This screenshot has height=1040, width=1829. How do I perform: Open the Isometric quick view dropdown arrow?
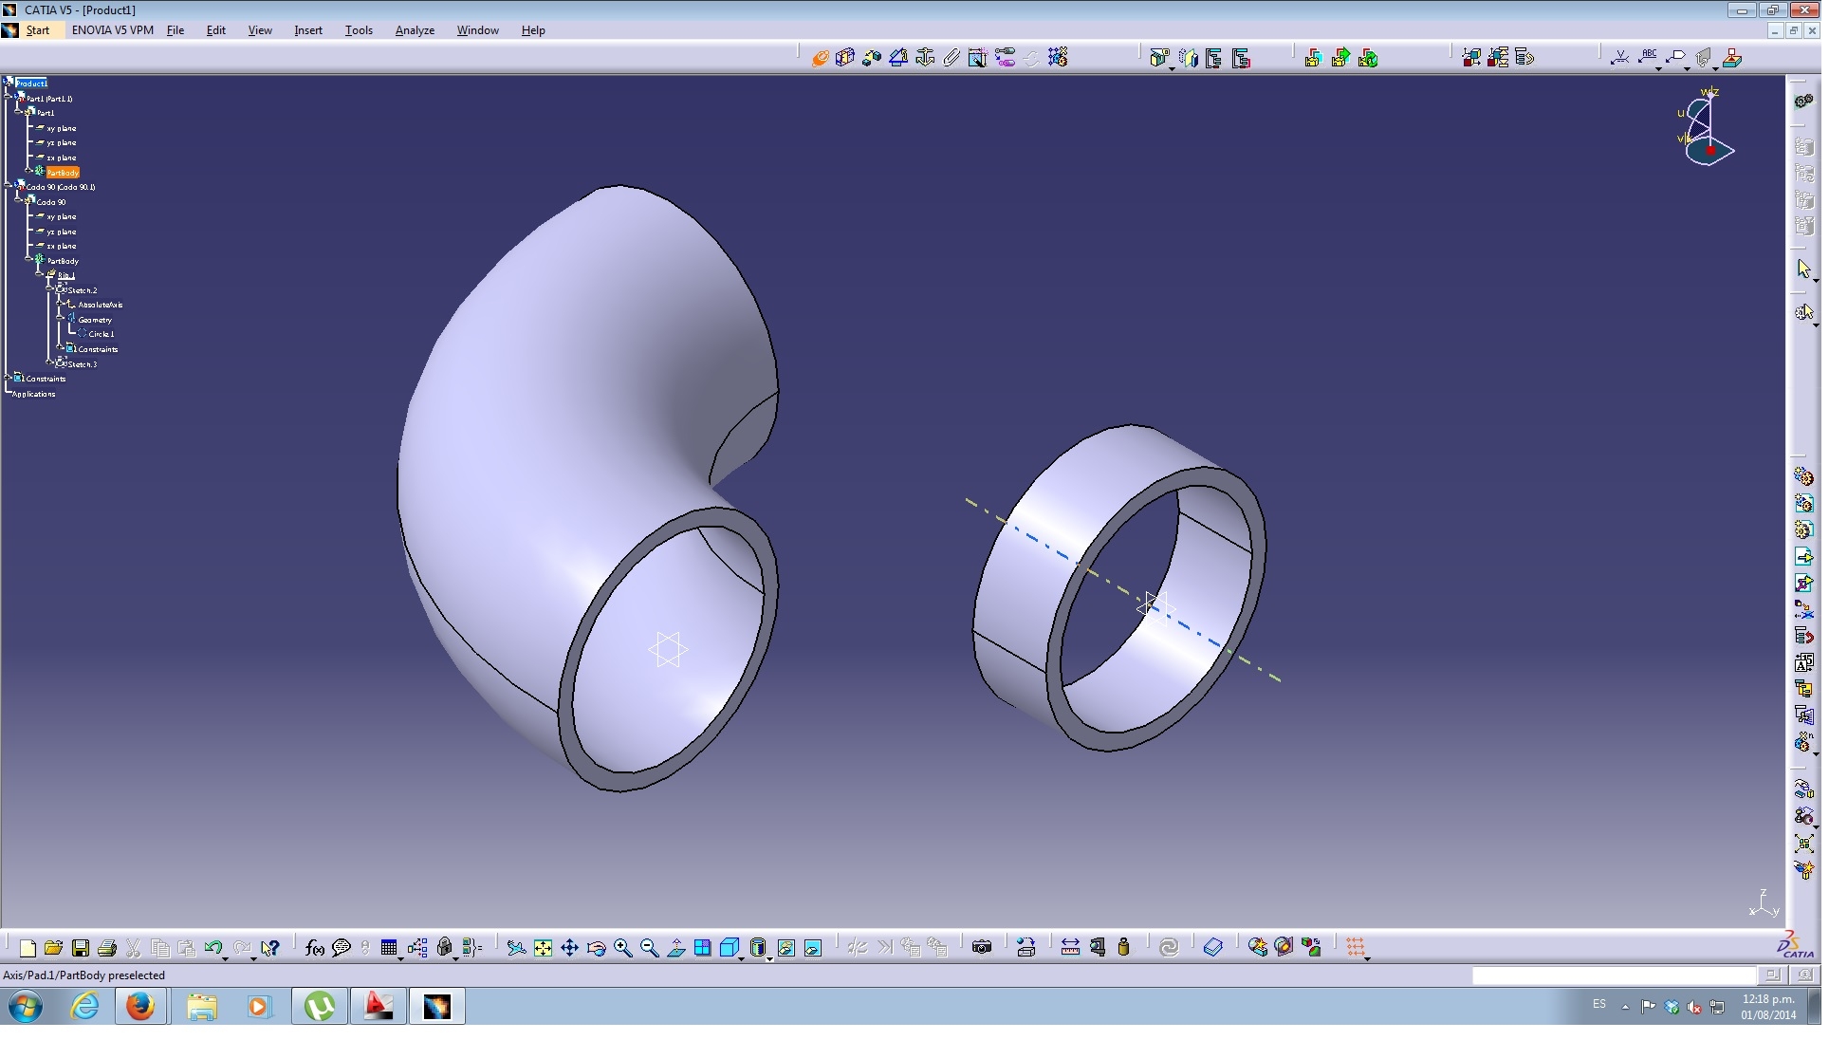coord(741,961)
